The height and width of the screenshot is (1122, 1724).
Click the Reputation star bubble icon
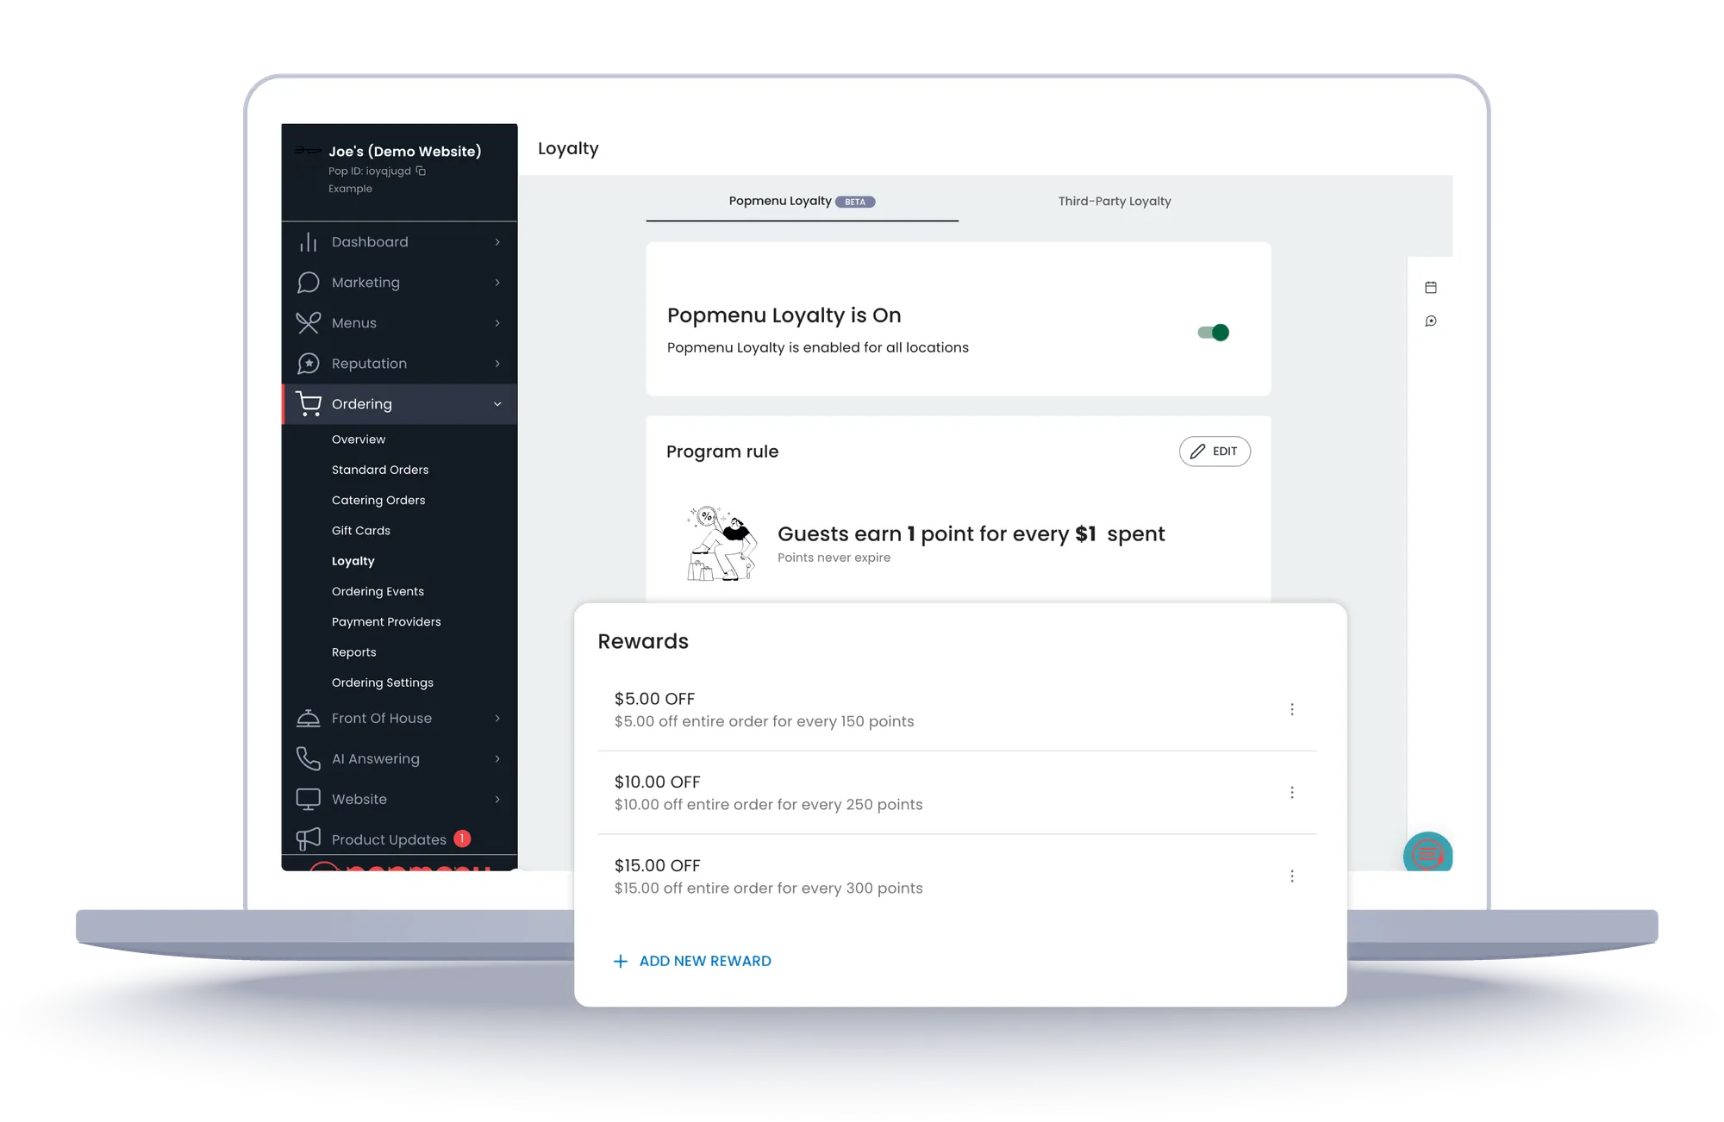[x=308, y=364]
